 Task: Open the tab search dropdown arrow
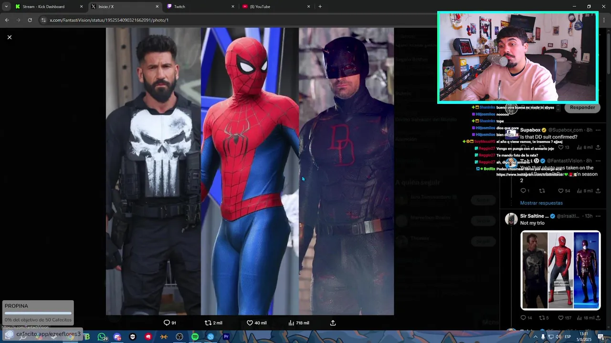pos(6,7)
